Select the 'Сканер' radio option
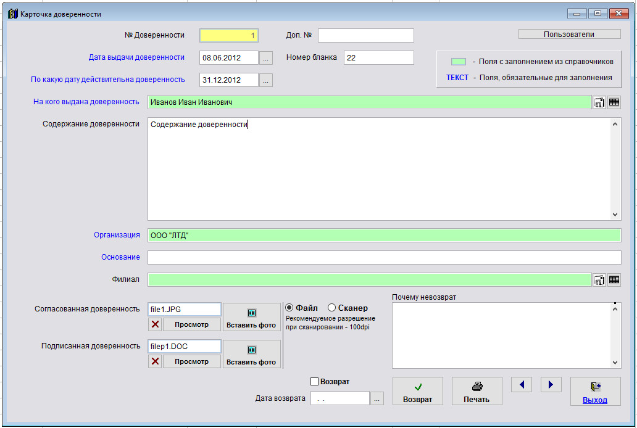The width and height of the screenshot is (637, 428). click(x=331, y=308)
